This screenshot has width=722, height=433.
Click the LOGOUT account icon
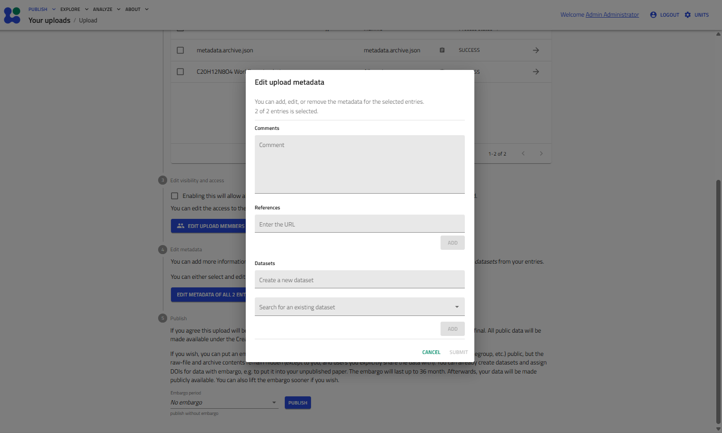(x=653, y=15)
